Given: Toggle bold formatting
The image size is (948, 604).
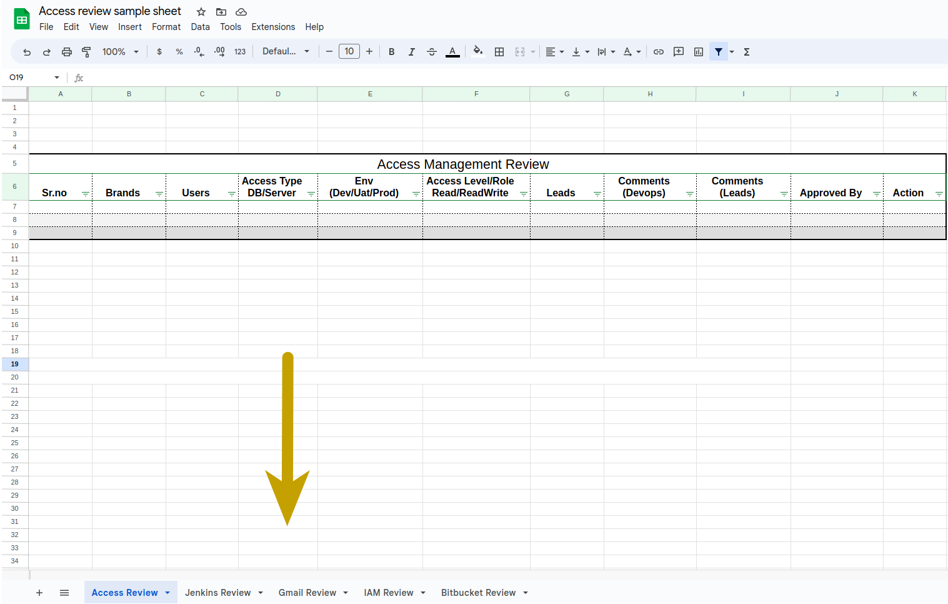Looking at the screenshot, I should point(392,52).
